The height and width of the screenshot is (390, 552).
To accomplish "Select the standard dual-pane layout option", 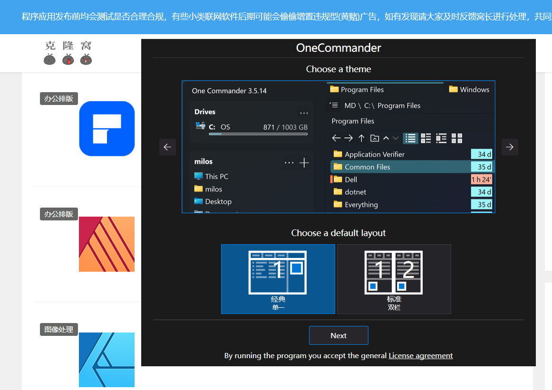I will 394,279.
